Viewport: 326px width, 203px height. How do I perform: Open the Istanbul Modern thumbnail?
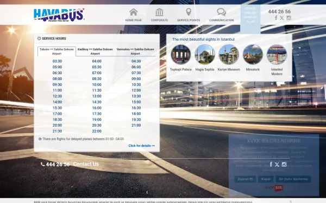coord(277,55)
